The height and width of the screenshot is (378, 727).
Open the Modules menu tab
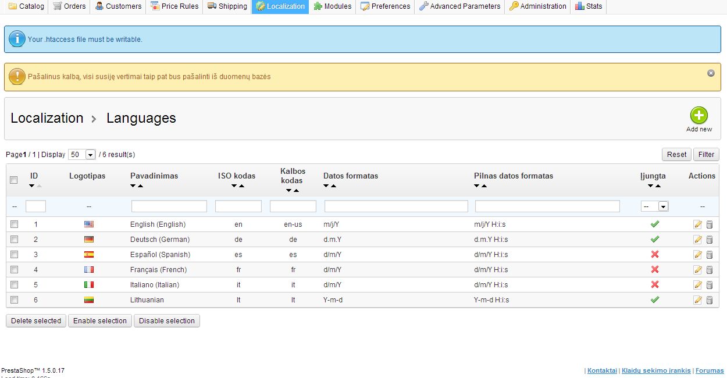point(332,6)
